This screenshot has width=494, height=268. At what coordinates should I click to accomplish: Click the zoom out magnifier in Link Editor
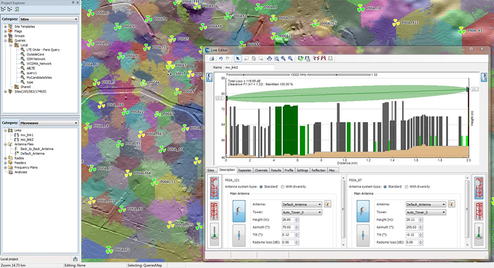click(x=290, y=58)
